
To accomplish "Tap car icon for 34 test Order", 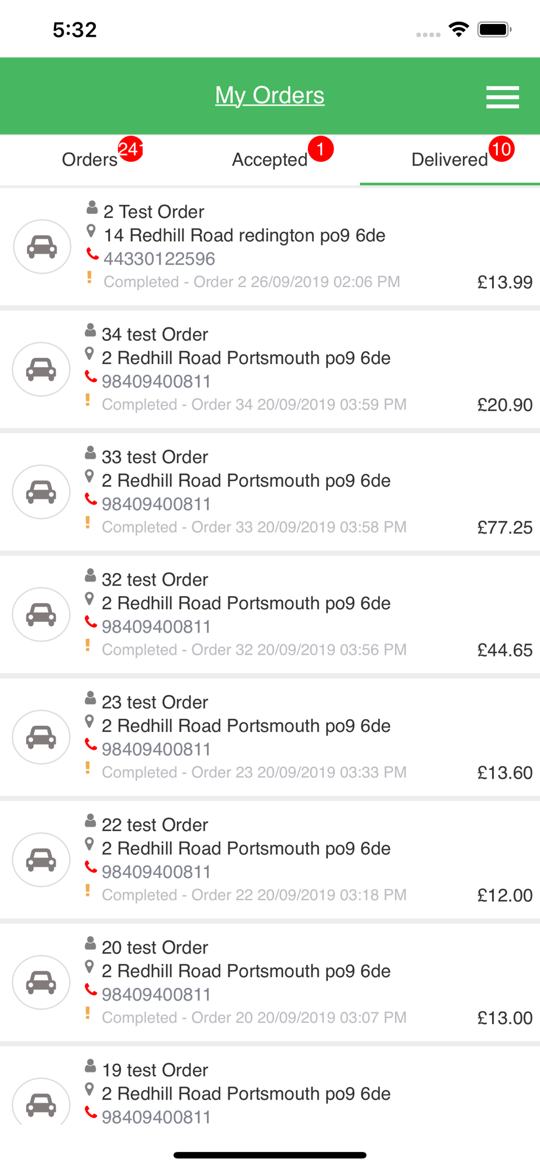I will tap(41, 369).
